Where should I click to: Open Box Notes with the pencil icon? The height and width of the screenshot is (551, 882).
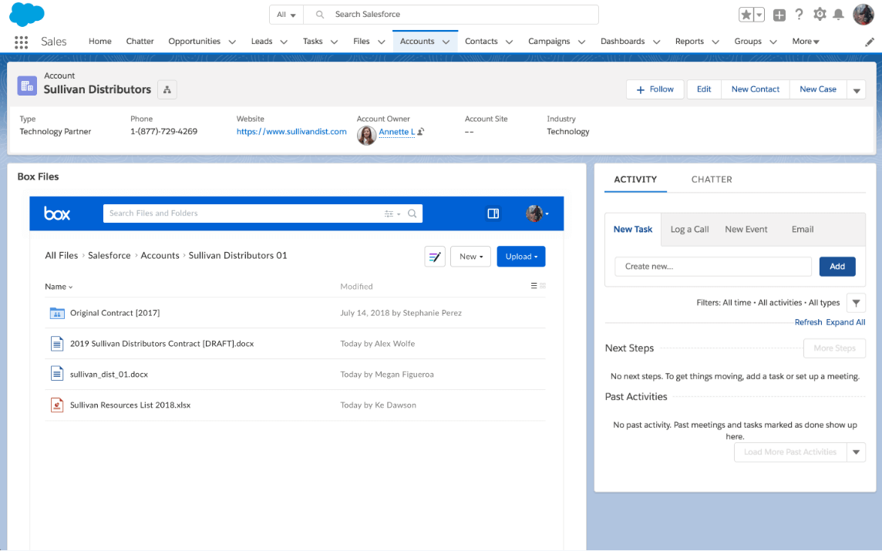point(434,256)
